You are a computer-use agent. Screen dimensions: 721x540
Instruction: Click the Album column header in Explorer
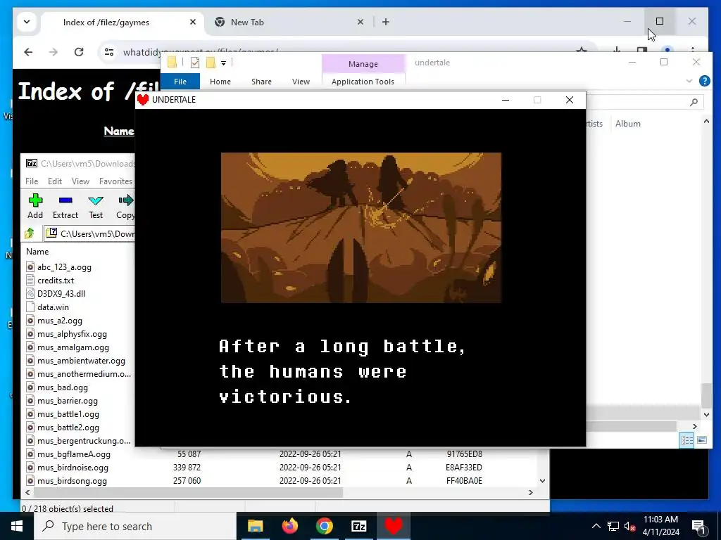tap(627, 124)
